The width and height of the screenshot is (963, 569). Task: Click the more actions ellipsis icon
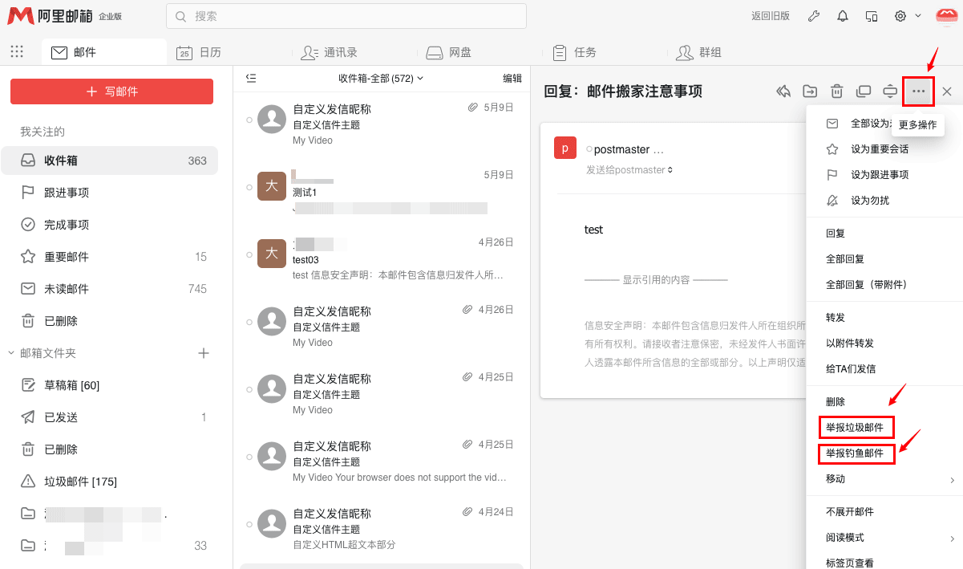coord(918,91)
